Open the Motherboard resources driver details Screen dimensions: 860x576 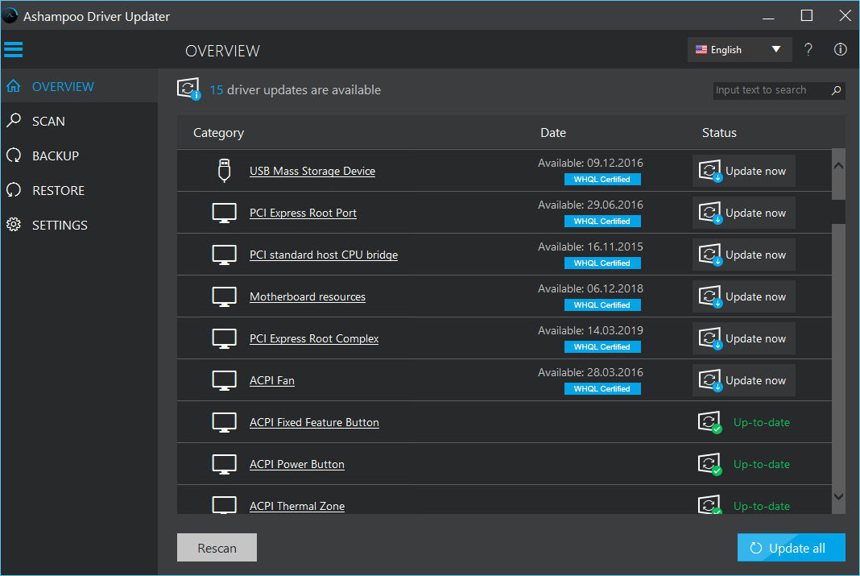307,296
